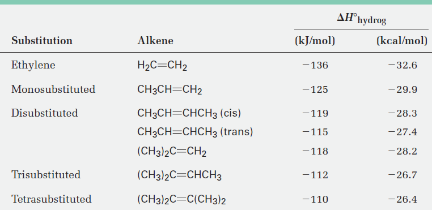Click the Substitution column header
This screenshot has height=210, width=432.
coord(42,41)
